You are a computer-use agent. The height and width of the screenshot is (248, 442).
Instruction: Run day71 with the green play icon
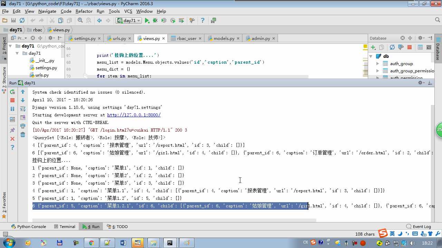(x=147, y=21)
